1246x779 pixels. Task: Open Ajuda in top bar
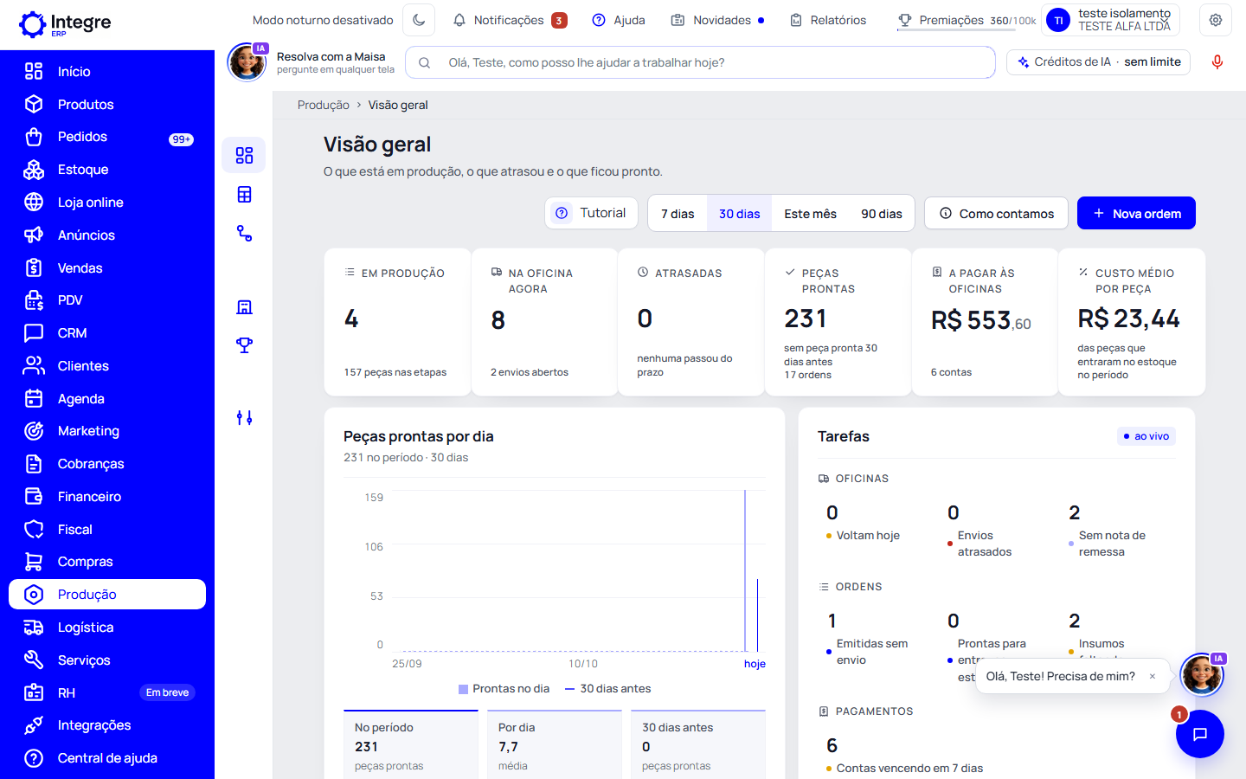(x=619, y=20)
